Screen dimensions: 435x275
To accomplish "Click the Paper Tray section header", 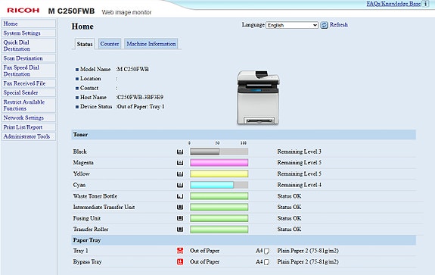I will 244,240.
